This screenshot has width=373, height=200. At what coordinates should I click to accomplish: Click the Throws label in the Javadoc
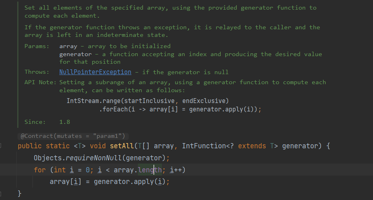pos(36,72)
